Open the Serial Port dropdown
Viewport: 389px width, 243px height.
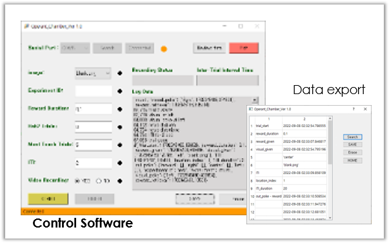[75, 48]
